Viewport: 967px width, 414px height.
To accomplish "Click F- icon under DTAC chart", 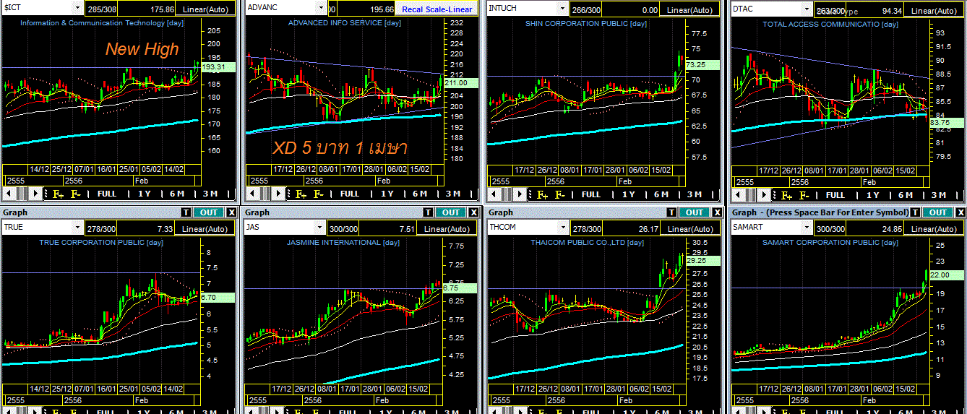I will coord(804,195).
